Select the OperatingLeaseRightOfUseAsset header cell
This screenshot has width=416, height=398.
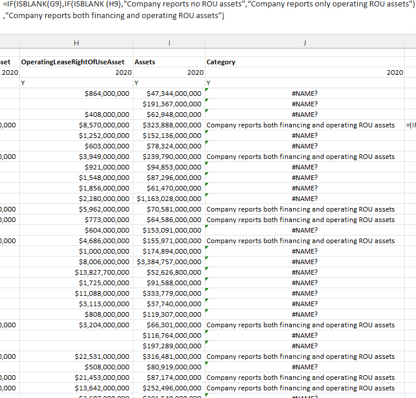tap(77, 62)
